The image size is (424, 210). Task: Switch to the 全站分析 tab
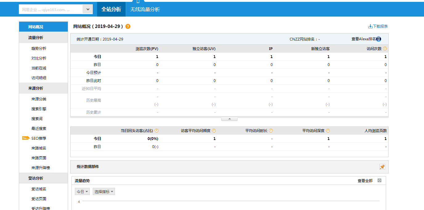tap(111, 9)
